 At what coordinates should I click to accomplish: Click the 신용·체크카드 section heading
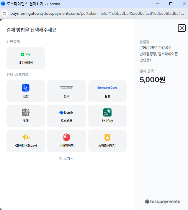click(x=17, y=75)
